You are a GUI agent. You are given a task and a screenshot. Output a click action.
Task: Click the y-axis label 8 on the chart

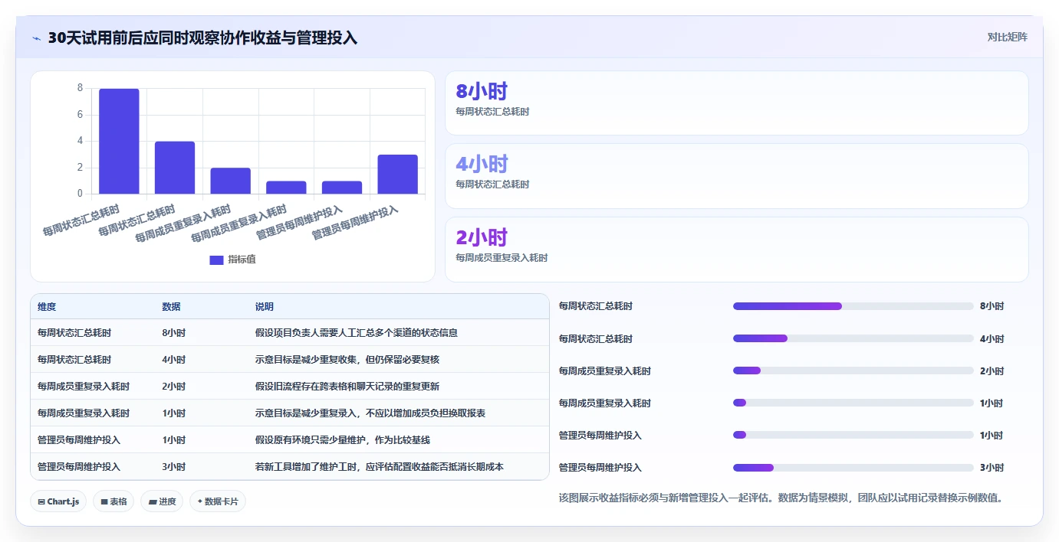tap(80, 88)
